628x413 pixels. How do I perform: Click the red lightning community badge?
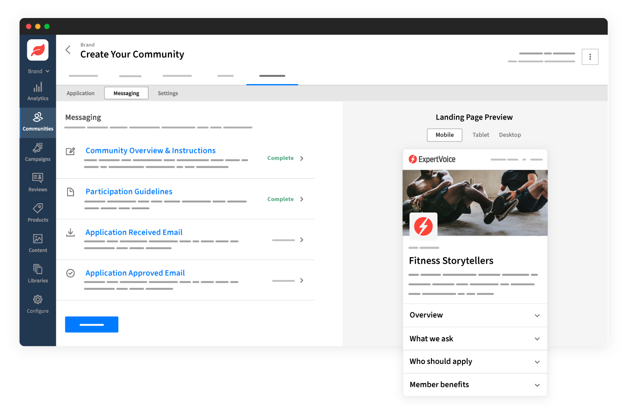pyautogui.click(x=423, y=226)
